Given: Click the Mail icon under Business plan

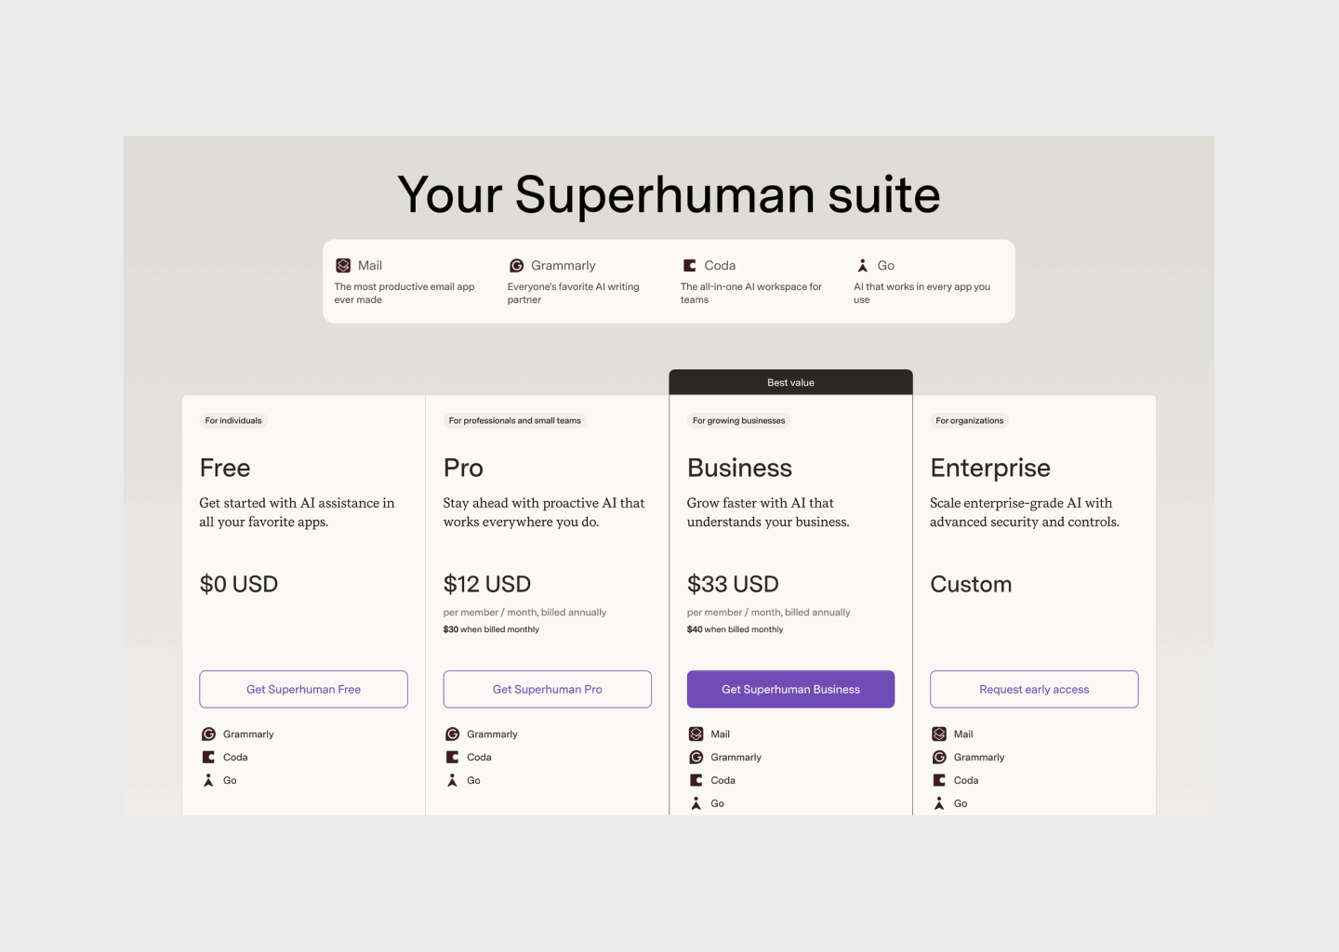Looking at the screenshot, I should pos(696,734).
